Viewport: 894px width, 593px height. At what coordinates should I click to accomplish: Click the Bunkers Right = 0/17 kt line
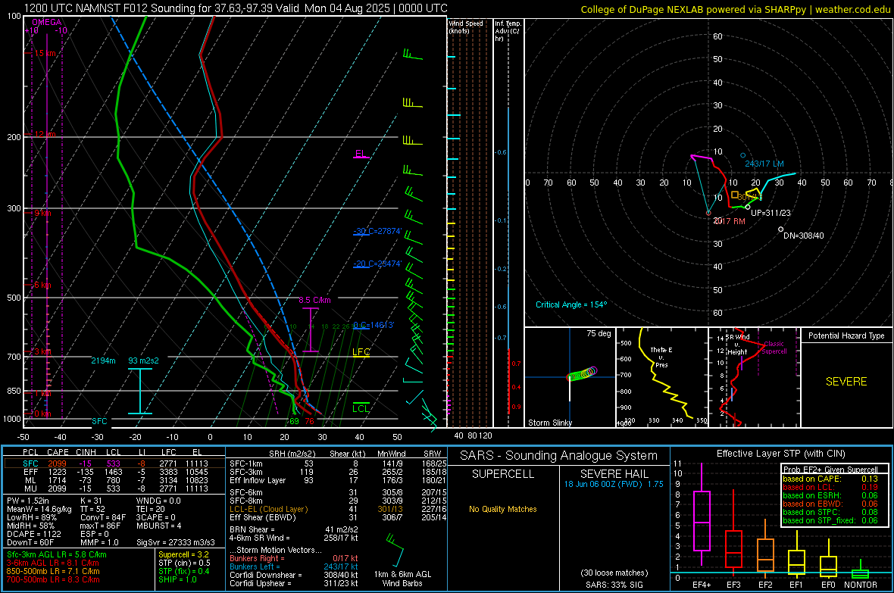tap(294, 558)
